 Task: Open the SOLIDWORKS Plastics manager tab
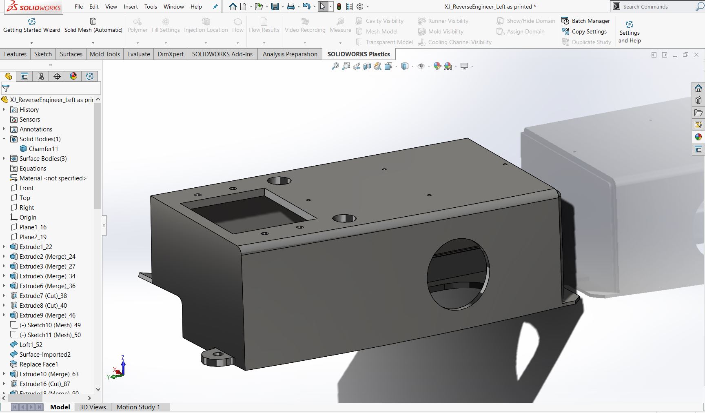[x=90, y=76]
